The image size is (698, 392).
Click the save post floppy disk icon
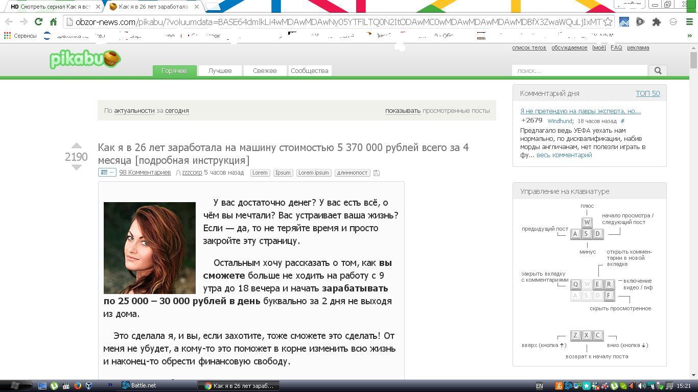377,173
